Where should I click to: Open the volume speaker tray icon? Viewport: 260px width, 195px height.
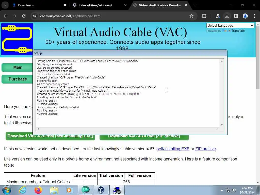tap(234, 190)
